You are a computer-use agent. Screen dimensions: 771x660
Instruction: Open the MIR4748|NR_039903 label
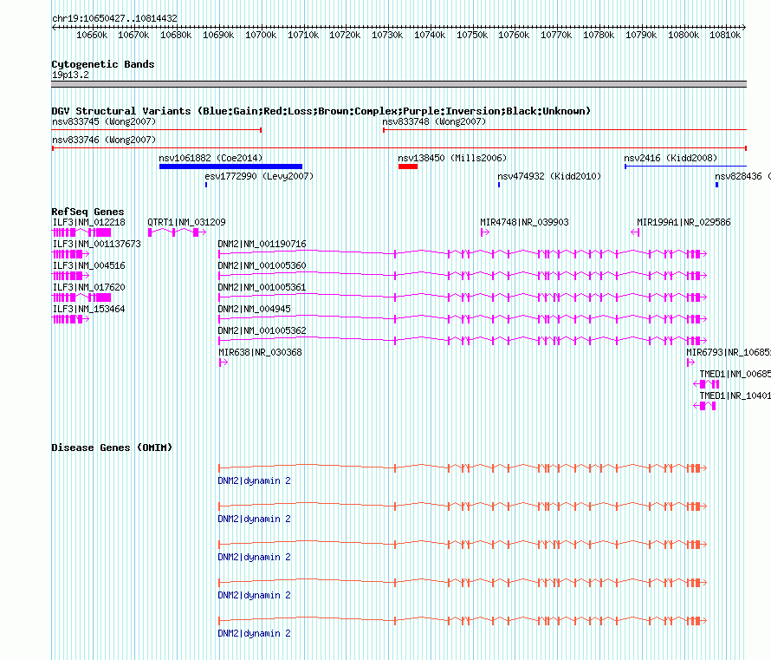click(x=524, y=222)
